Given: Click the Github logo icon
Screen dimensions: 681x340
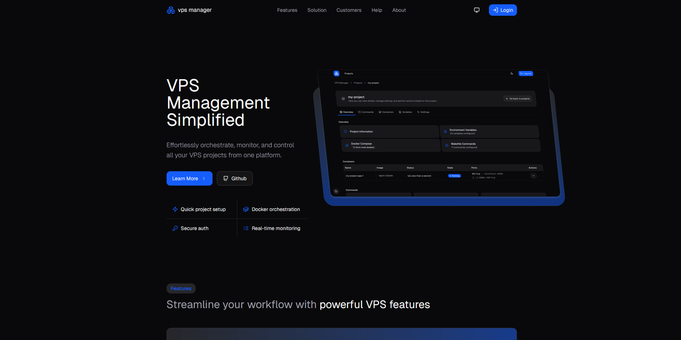Looking at the screenshot, I should click(x=225, y=178).
